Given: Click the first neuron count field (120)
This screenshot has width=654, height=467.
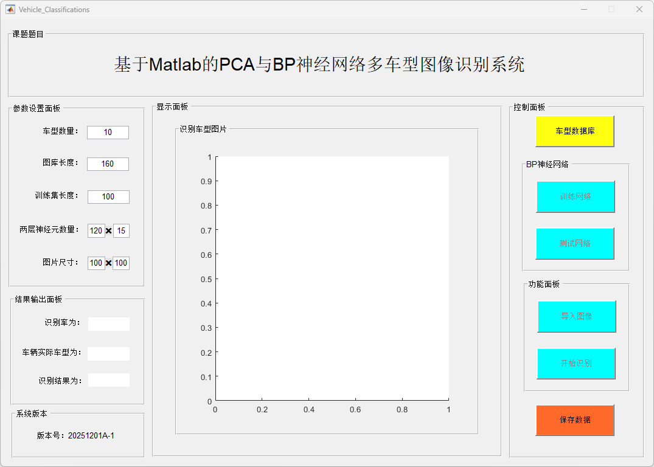Looking at the screenshot, I should [96, 230].
